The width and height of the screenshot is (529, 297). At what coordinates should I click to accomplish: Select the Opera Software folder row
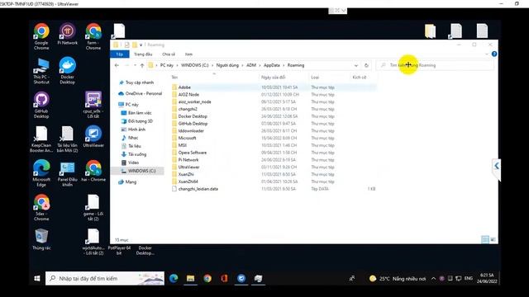pos(274,153)
